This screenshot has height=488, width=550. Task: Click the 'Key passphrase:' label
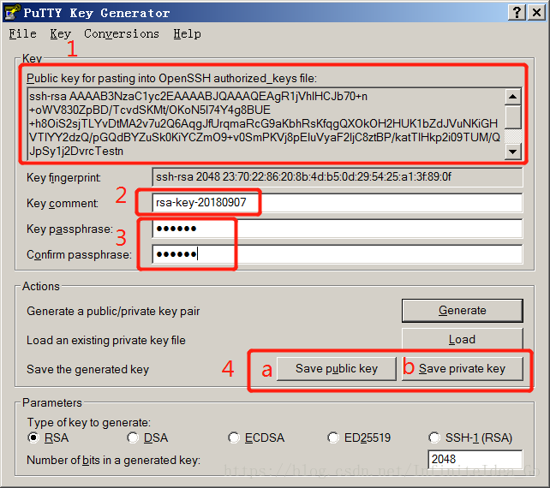(69, 229)
